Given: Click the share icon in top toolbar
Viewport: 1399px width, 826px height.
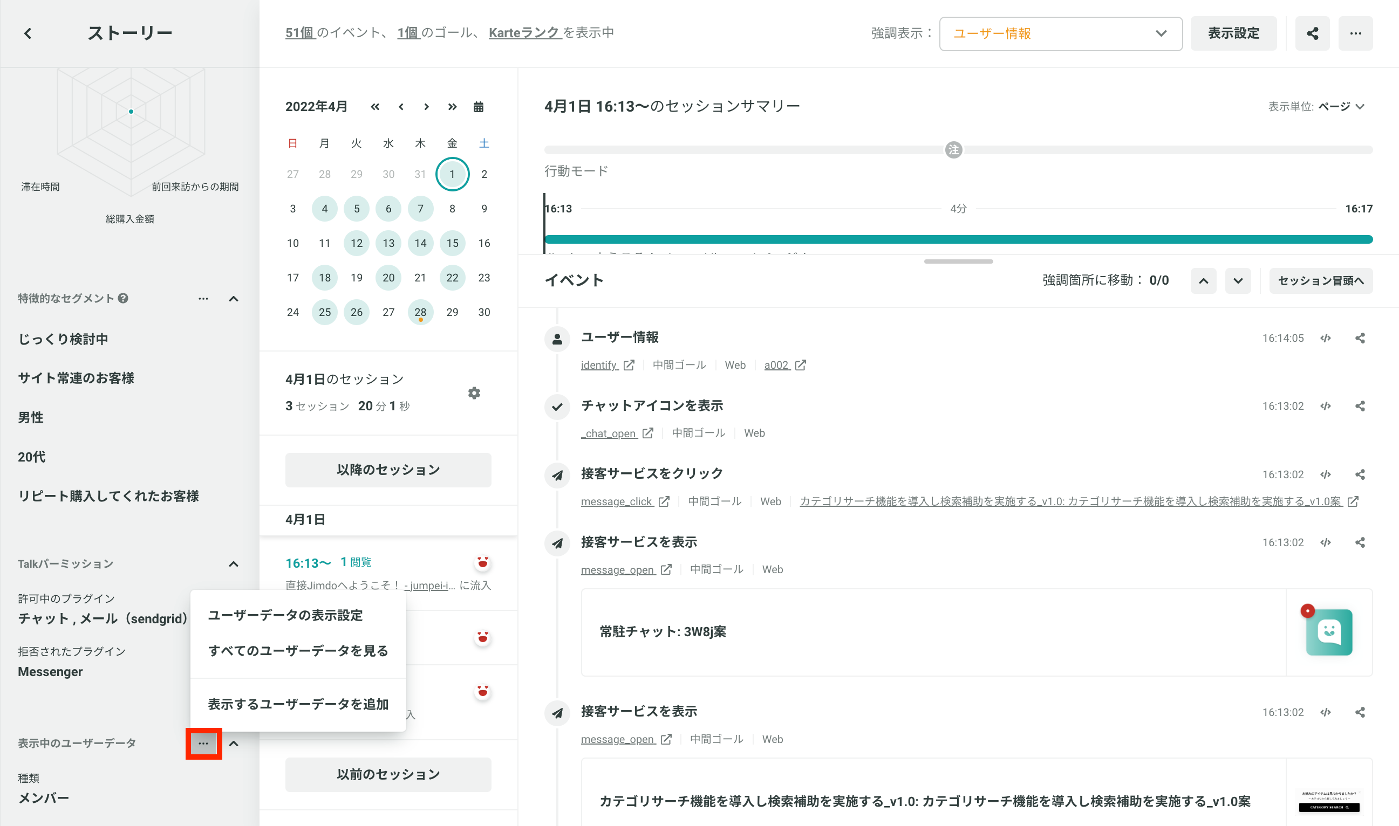Looking at the screenshot, I should 1312,33.
